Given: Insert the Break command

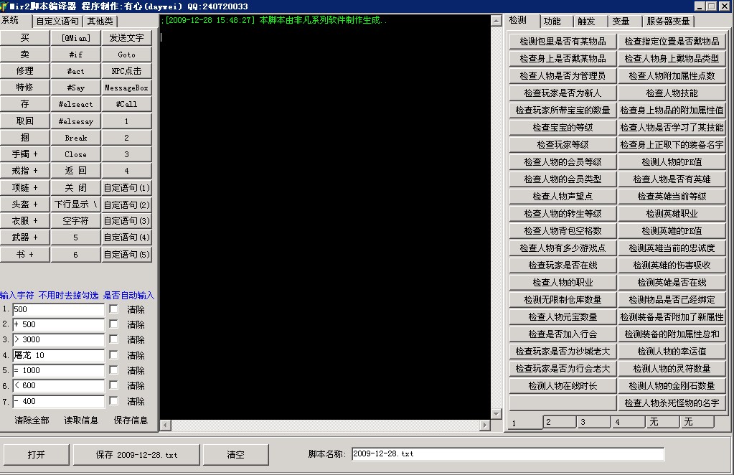Looking at the screenshot, I should (x=75, y=137).
